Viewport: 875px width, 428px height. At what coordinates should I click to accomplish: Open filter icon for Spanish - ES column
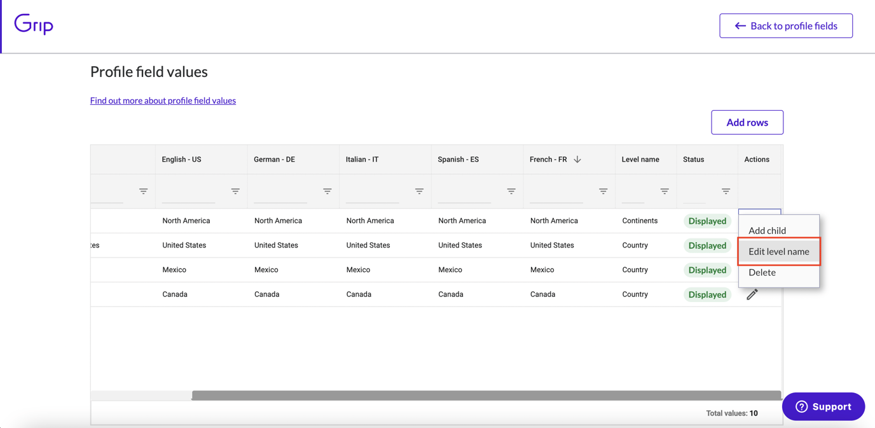click(511, 191)
